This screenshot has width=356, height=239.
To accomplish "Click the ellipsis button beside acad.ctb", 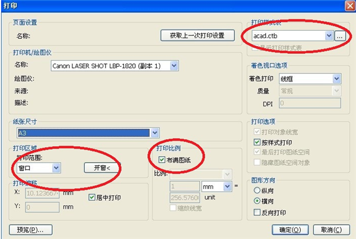I will [x=340, y=35].
